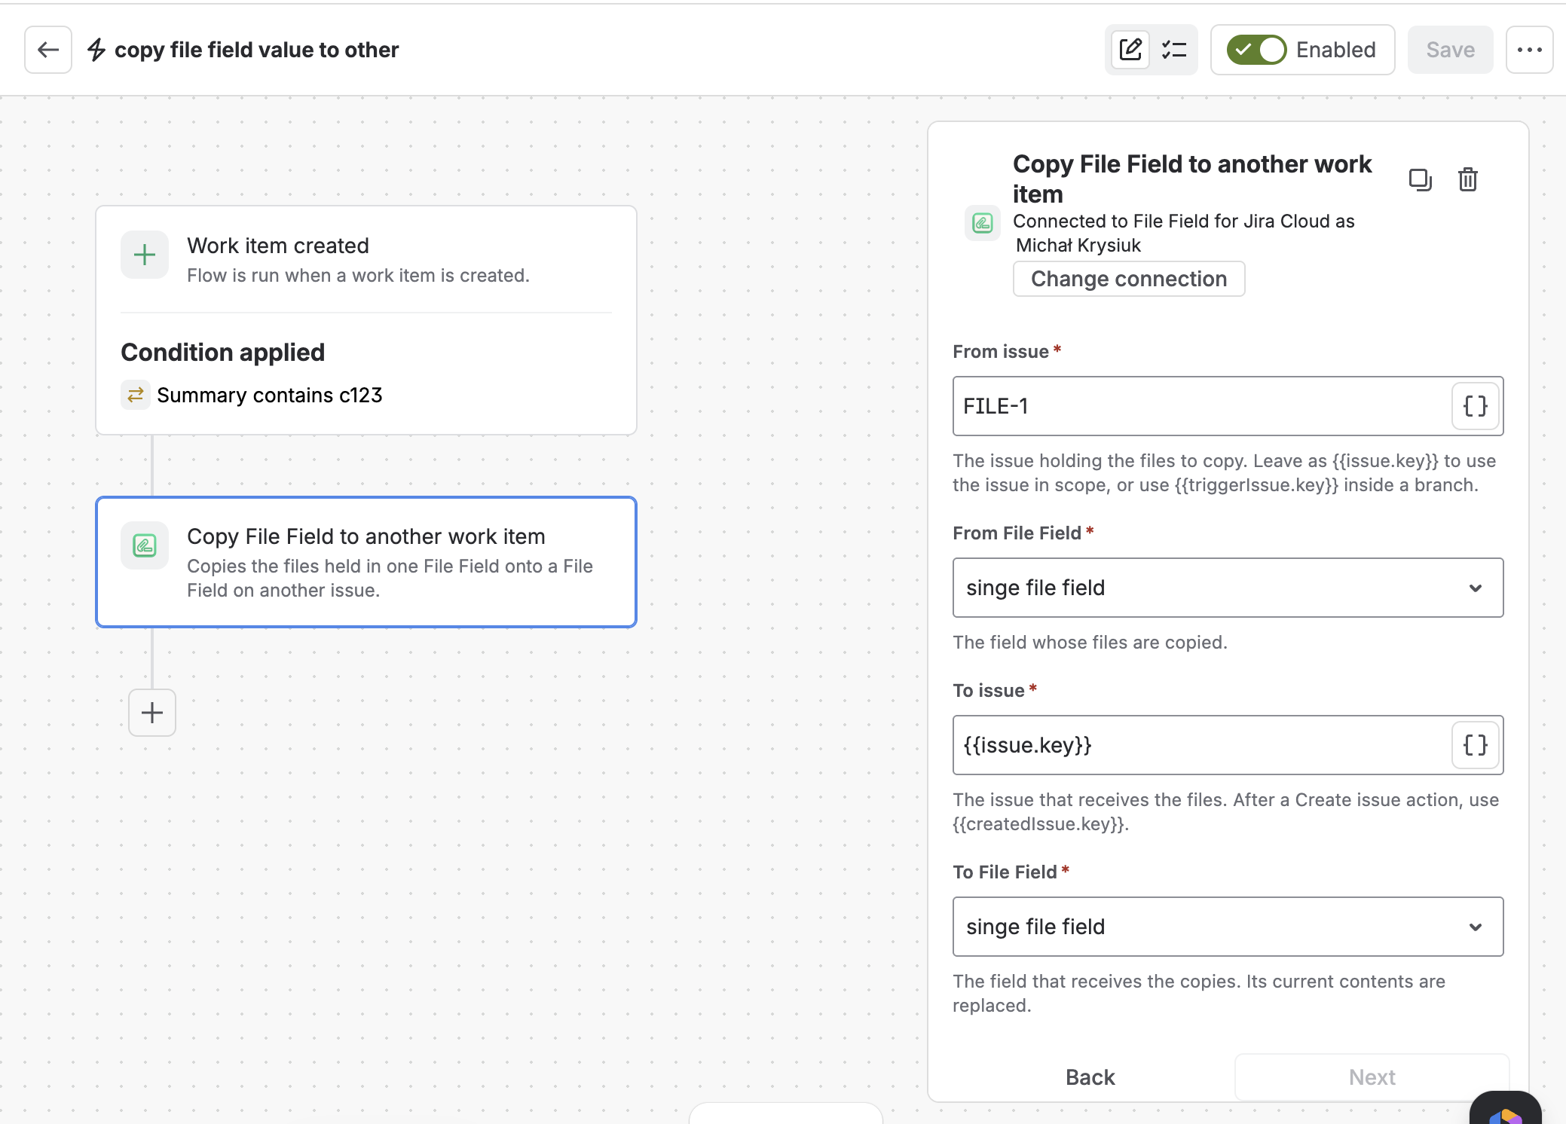Click the Connected to File Field text

point(1184,233)
